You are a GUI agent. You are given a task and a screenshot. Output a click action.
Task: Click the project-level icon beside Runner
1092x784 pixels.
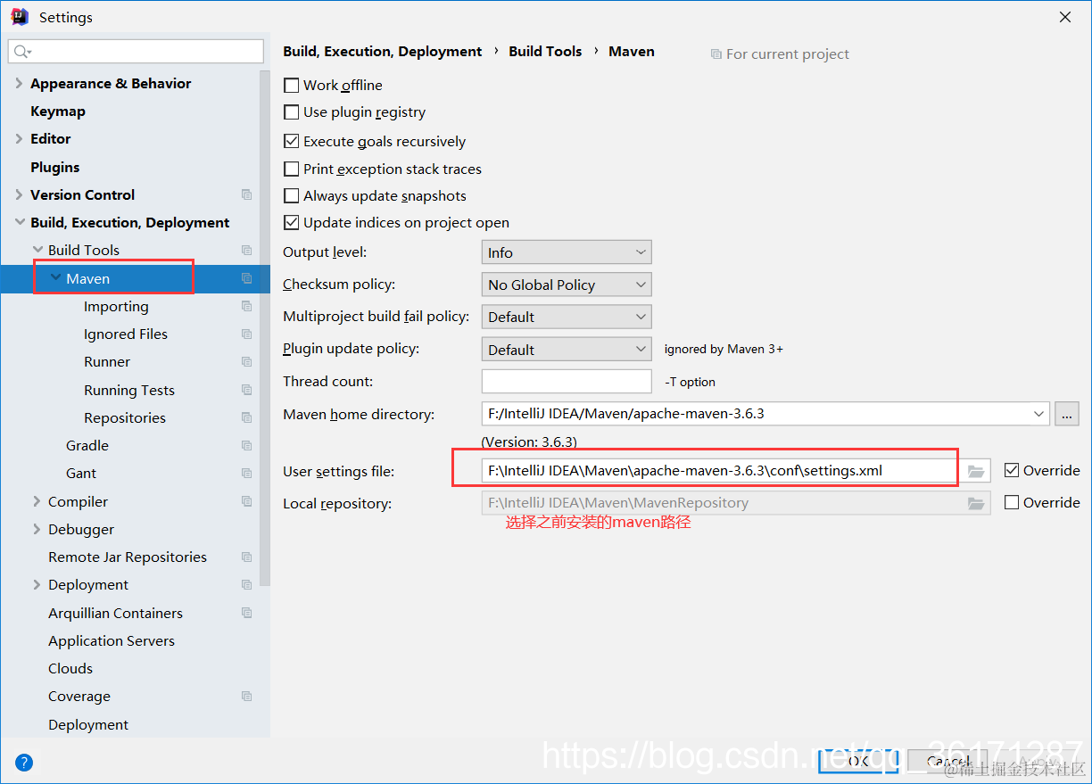click(247, 361)
